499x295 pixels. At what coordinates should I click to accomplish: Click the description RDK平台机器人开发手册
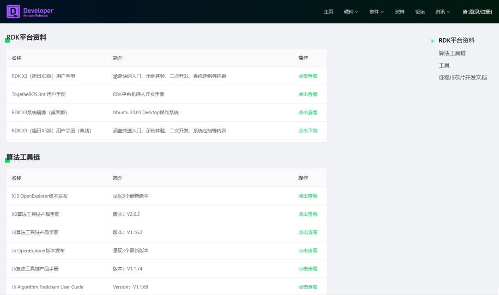[x=139, y=94]
